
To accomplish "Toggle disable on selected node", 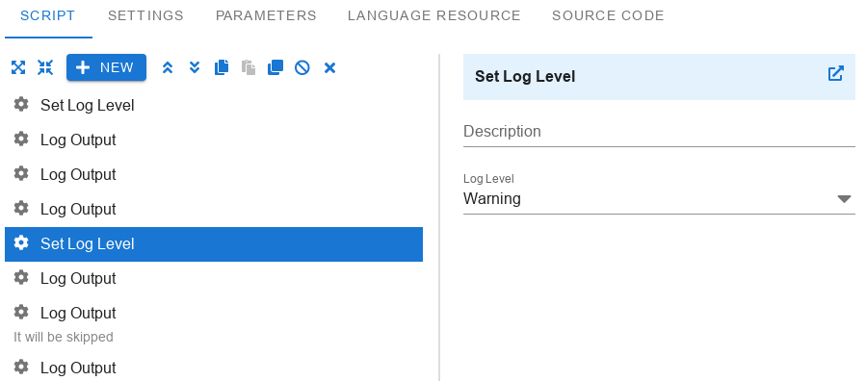I will coord(302,67).
